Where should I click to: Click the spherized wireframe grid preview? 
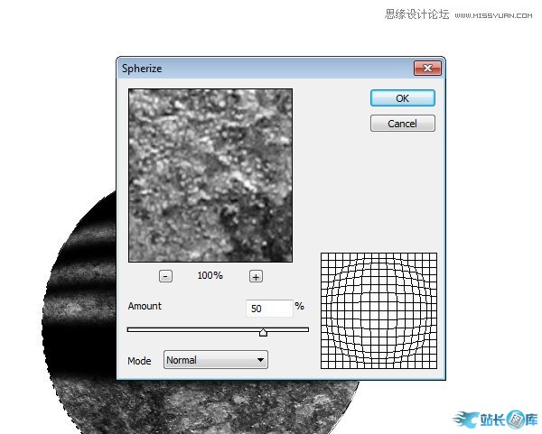coord(378,310)
